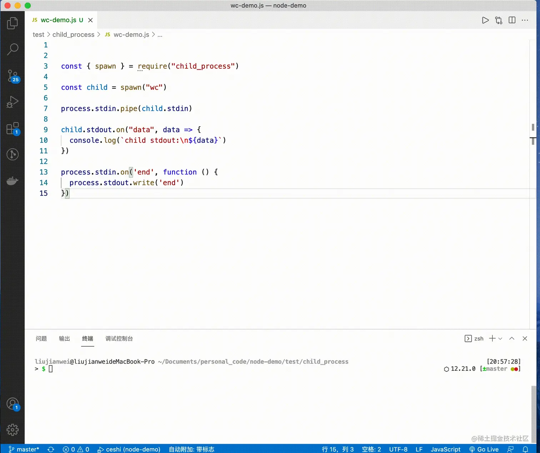The height and width of the screenshot is (453, 540).
Task: Open Source Control view with 25 changes
Action: [12, 76]
